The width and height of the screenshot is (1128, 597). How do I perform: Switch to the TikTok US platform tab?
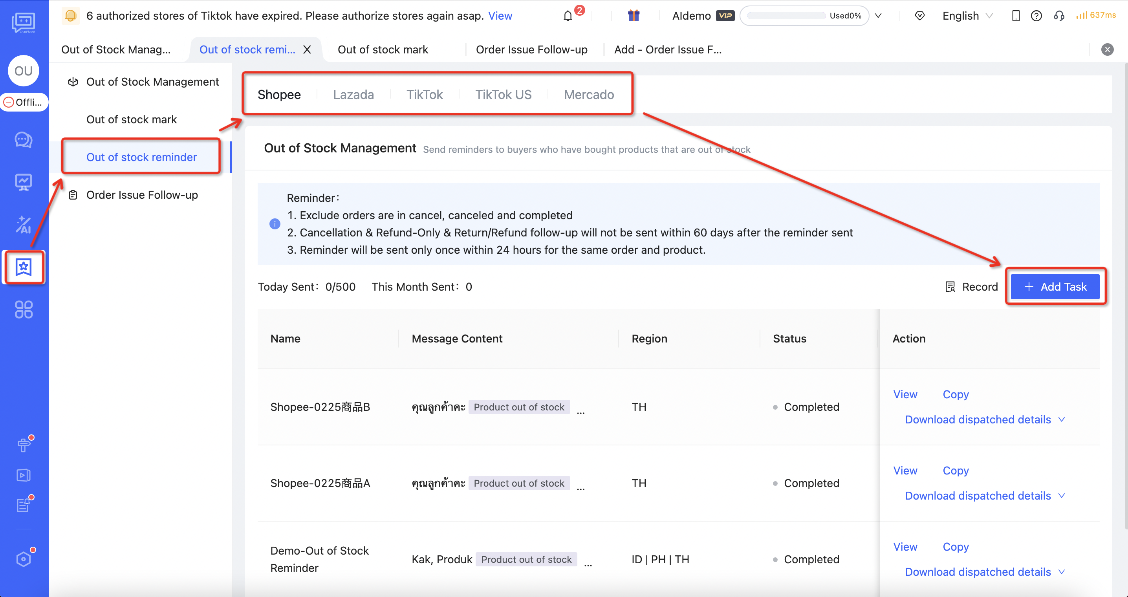click(503, 95)
